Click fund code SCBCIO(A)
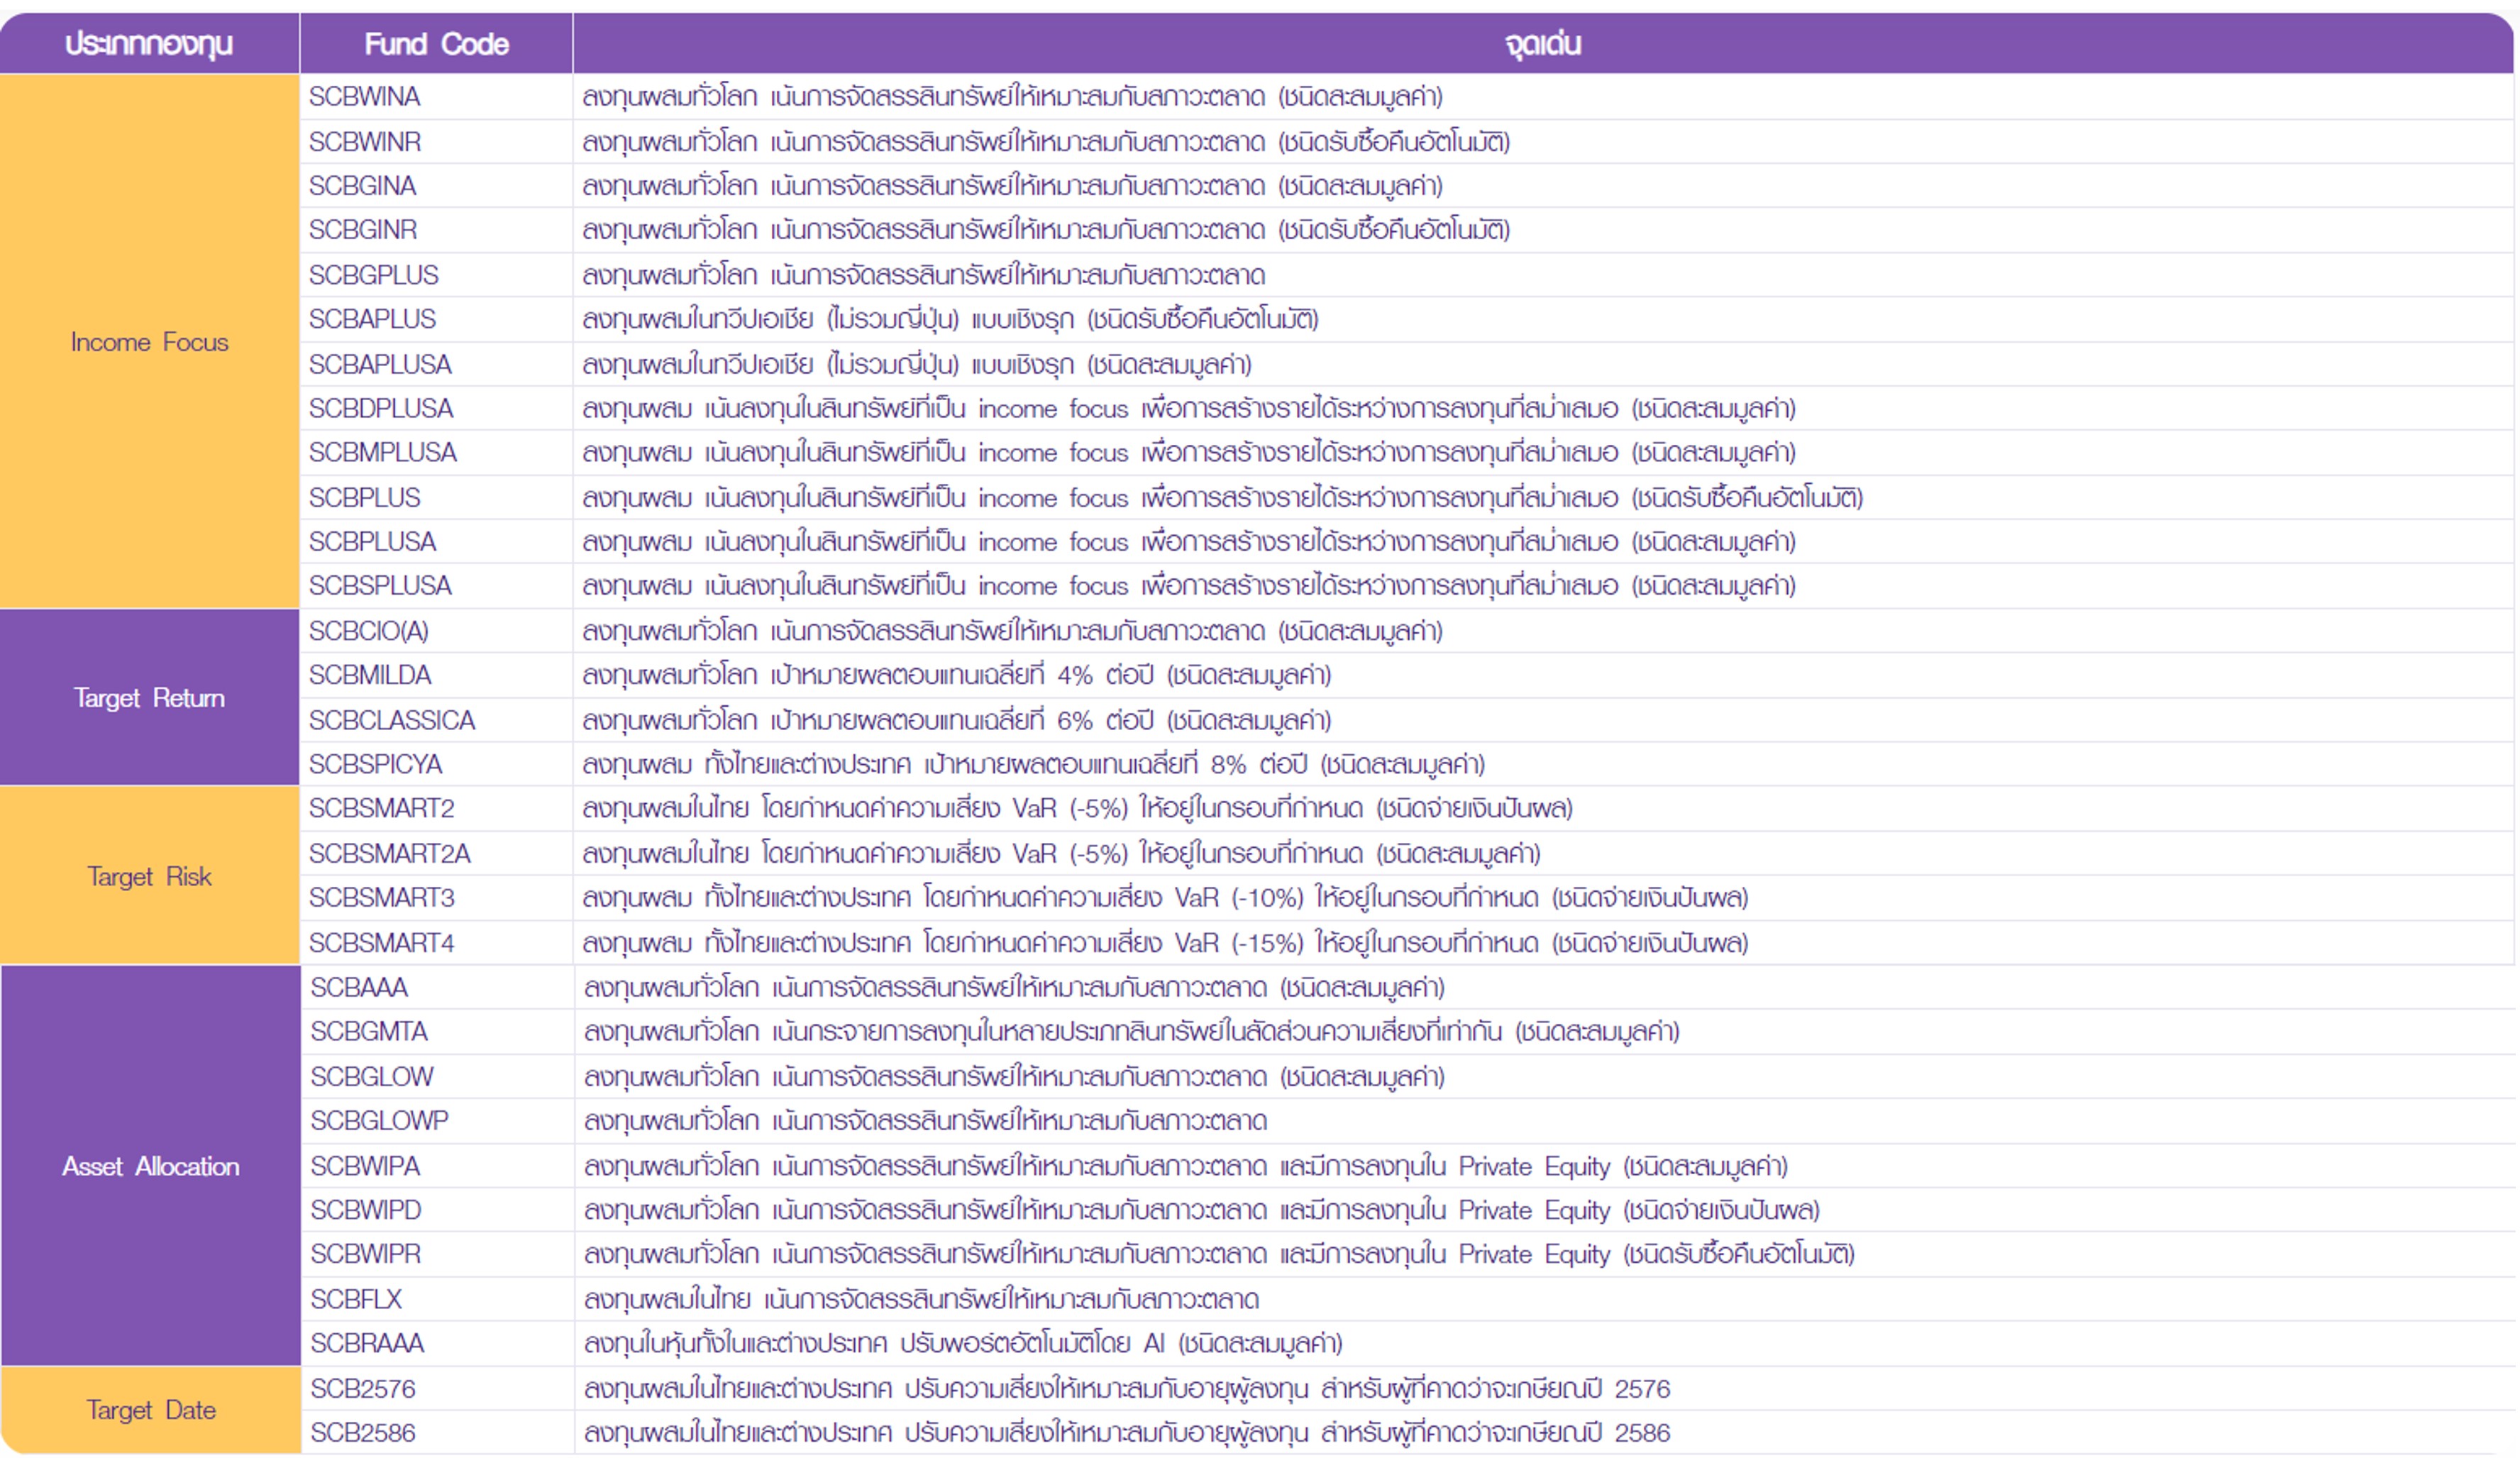This screenshot has height=1458, width=2520. point(368,631)
